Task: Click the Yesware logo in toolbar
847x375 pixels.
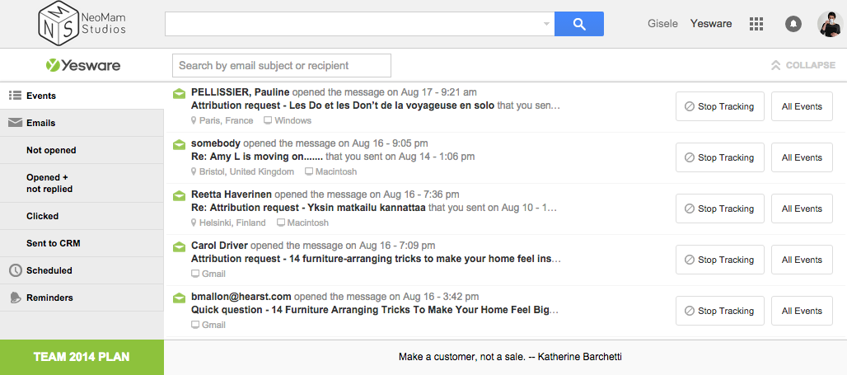Action: (x=82, y=65)
